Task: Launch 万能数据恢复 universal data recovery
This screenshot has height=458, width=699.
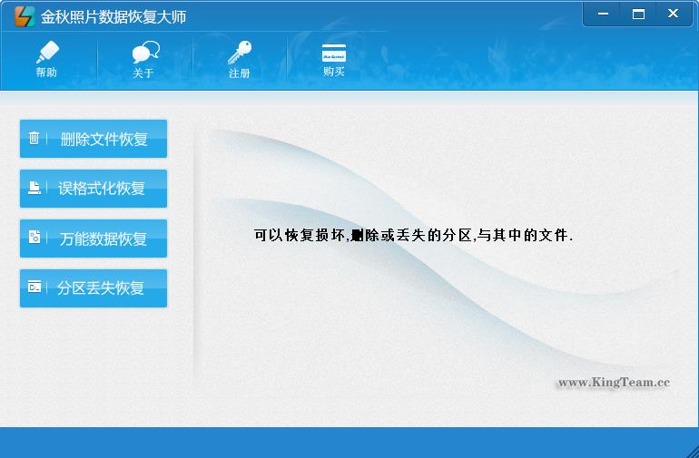Action: [103, 239]
